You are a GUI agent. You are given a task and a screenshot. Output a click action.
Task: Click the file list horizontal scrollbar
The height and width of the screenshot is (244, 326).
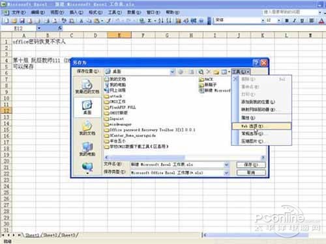pyautogui.click(x=184, y=157)
